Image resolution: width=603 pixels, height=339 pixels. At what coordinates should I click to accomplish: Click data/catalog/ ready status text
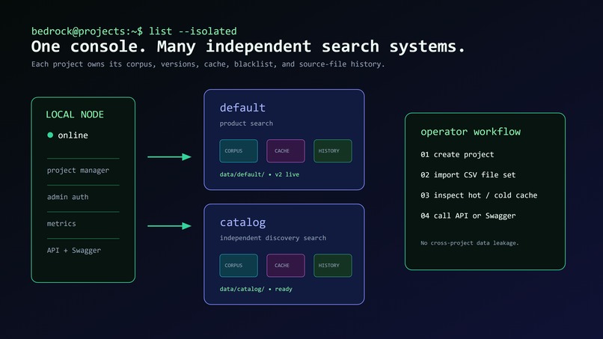tap(256, 289)
